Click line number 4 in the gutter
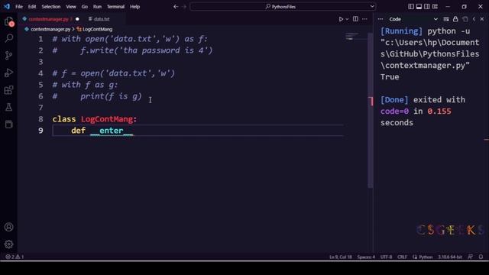 40,73
